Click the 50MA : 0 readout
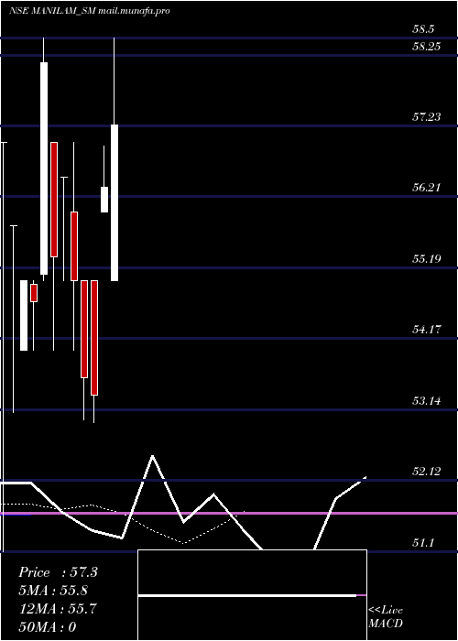Screen dimensions: 458x641 (48, 627)
